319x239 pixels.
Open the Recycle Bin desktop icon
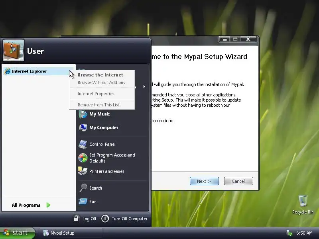click(x=303, y=201)
